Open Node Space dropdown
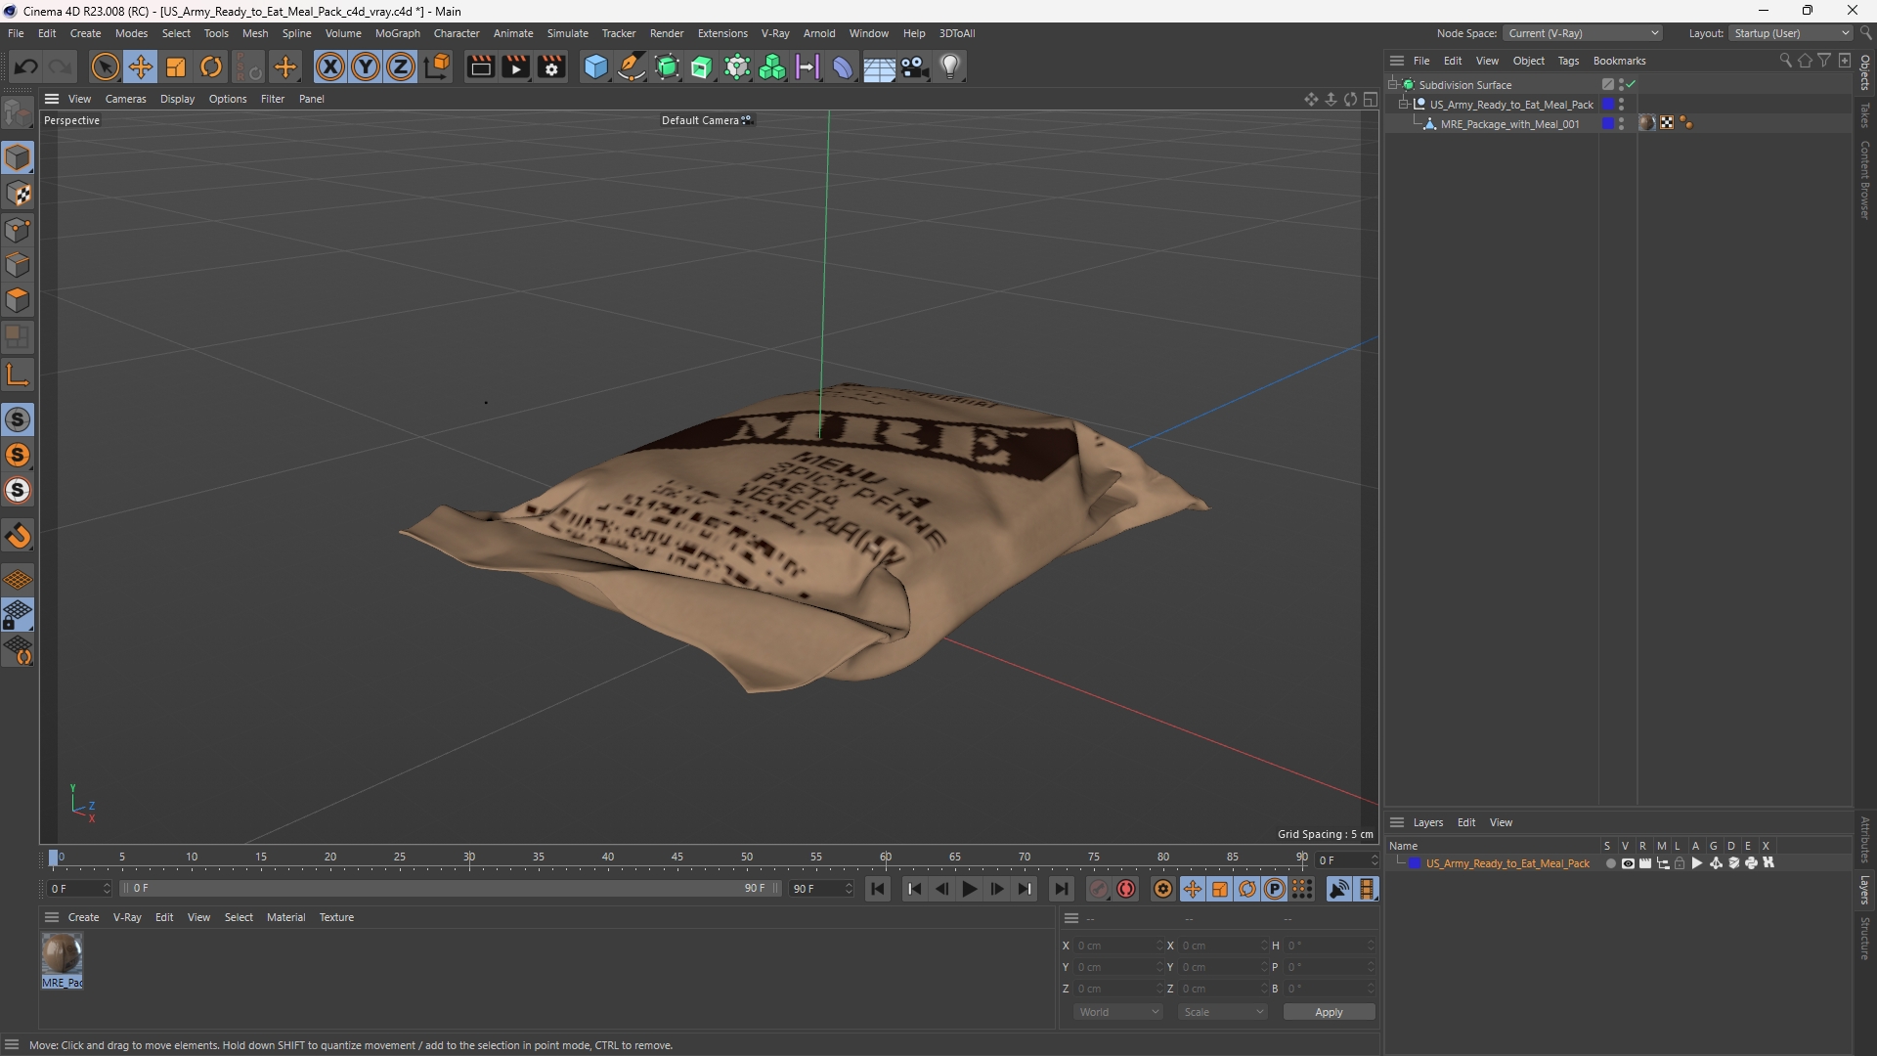The image size is (1877, 1056). click(1582, 33)
